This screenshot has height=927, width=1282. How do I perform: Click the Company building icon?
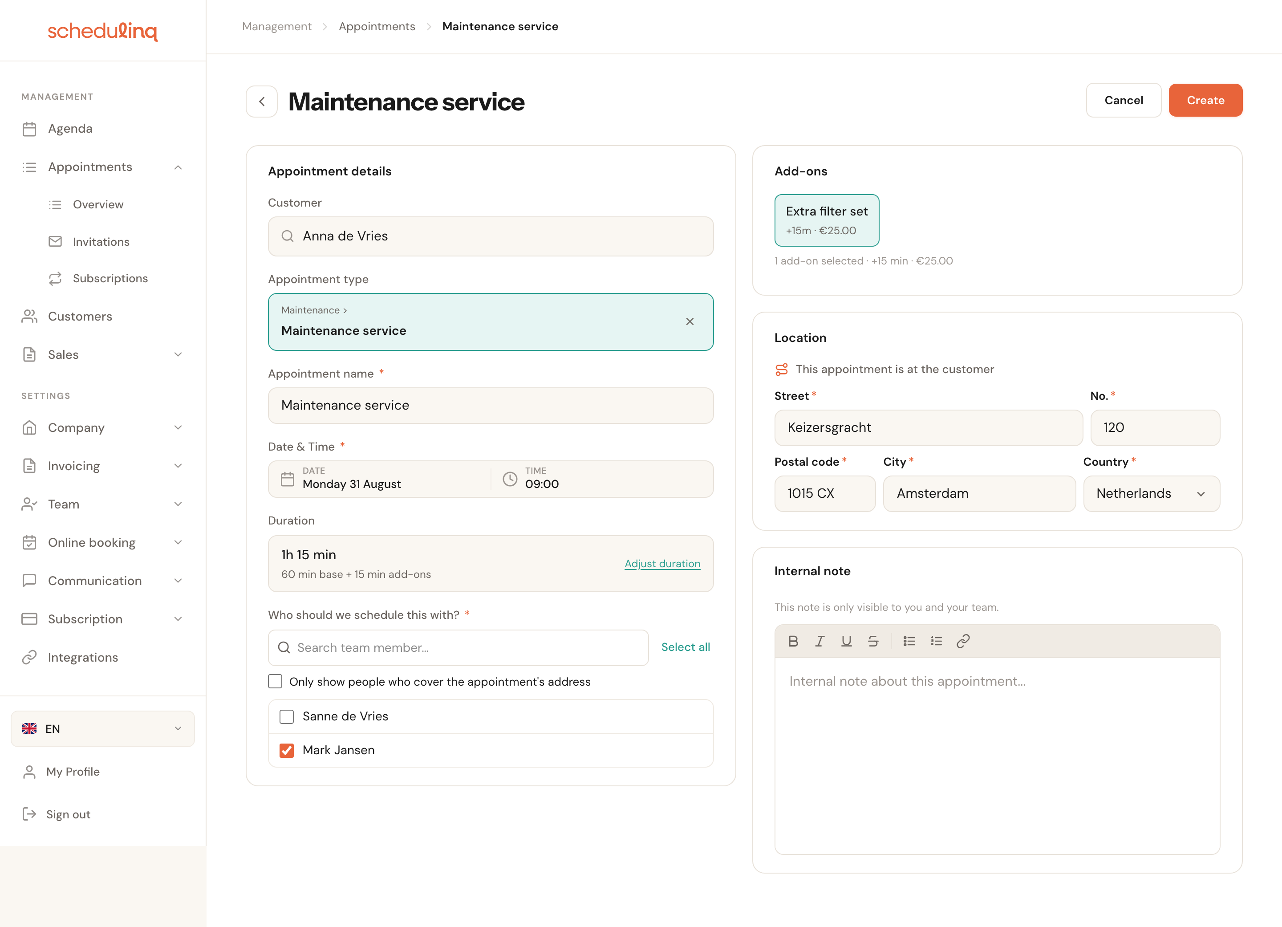pyautogui.click(x=29, y=428)
